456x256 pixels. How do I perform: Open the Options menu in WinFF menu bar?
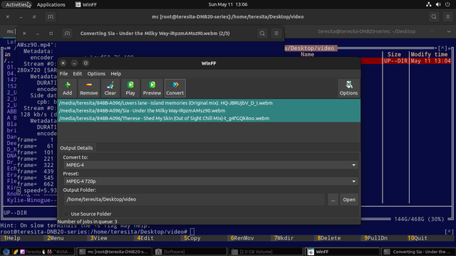pyautogui.click(x=96, y=74)
